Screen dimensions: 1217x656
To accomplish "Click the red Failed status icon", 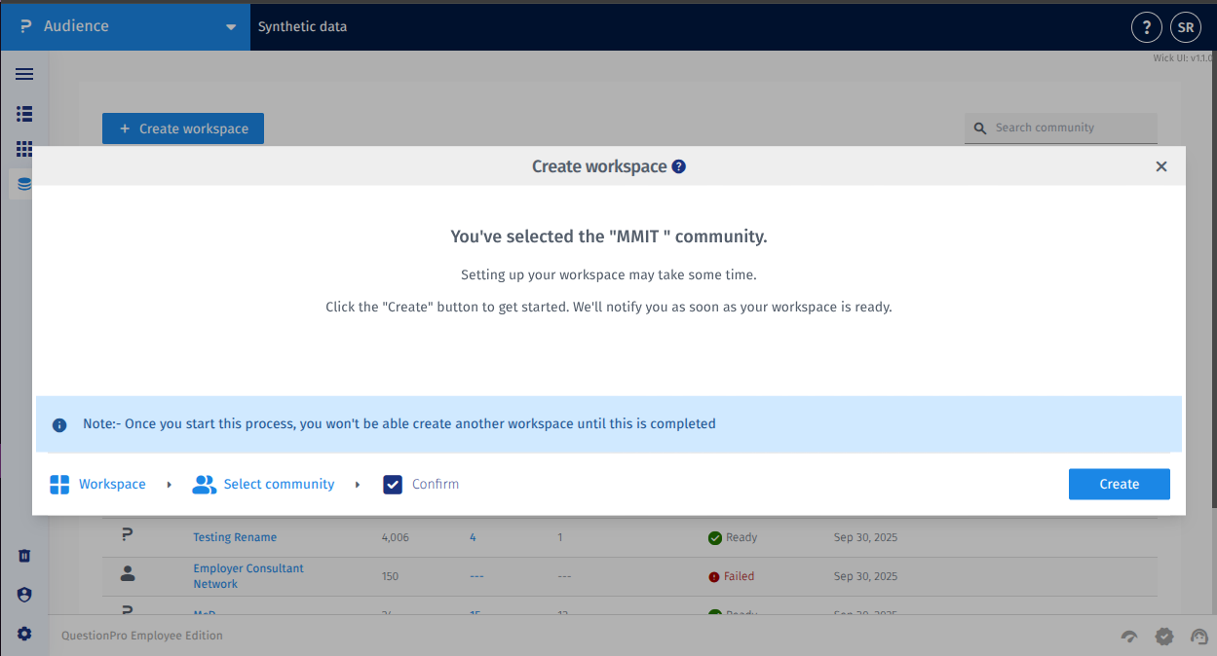I will point(714,576).
